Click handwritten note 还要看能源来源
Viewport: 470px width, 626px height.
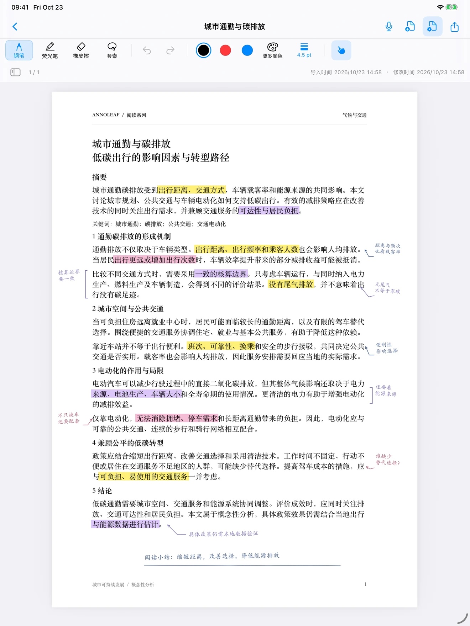386,391
